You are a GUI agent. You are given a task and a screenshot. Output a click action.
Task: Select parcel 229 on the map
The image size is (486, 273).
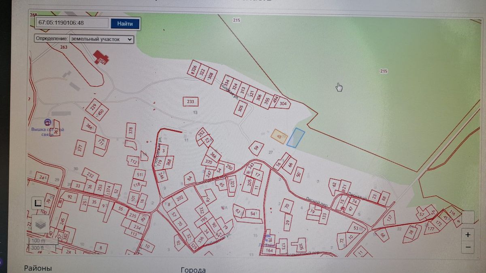[x=93, y=107]
